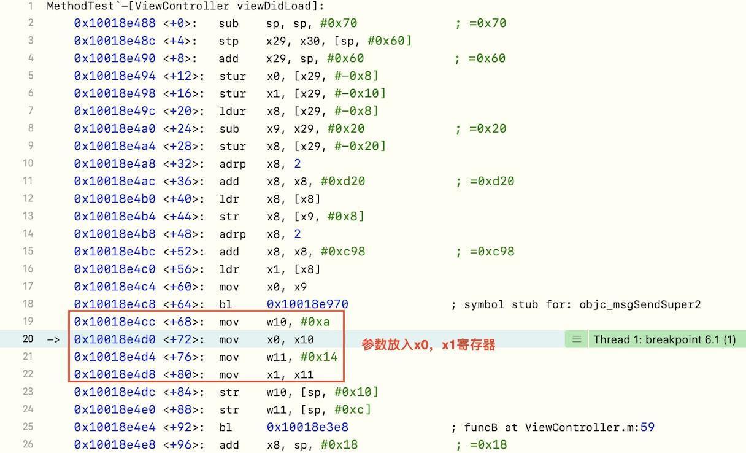
Task: Click comment 'funcB at ViewController.m:59'
Action: [x=559, y=427]
